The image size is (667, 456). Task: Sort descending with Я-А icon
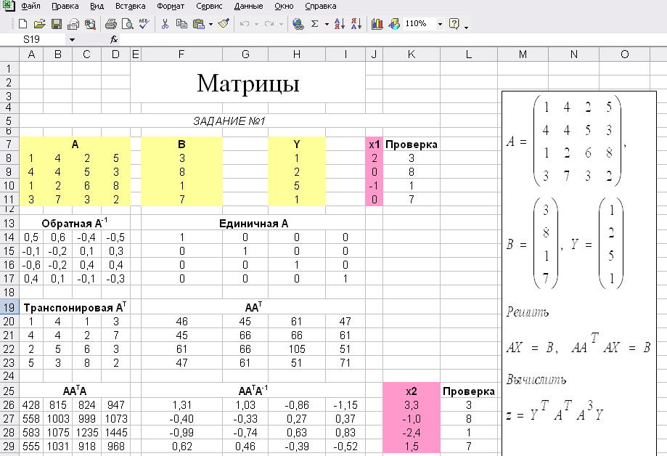tap(356, 24)
